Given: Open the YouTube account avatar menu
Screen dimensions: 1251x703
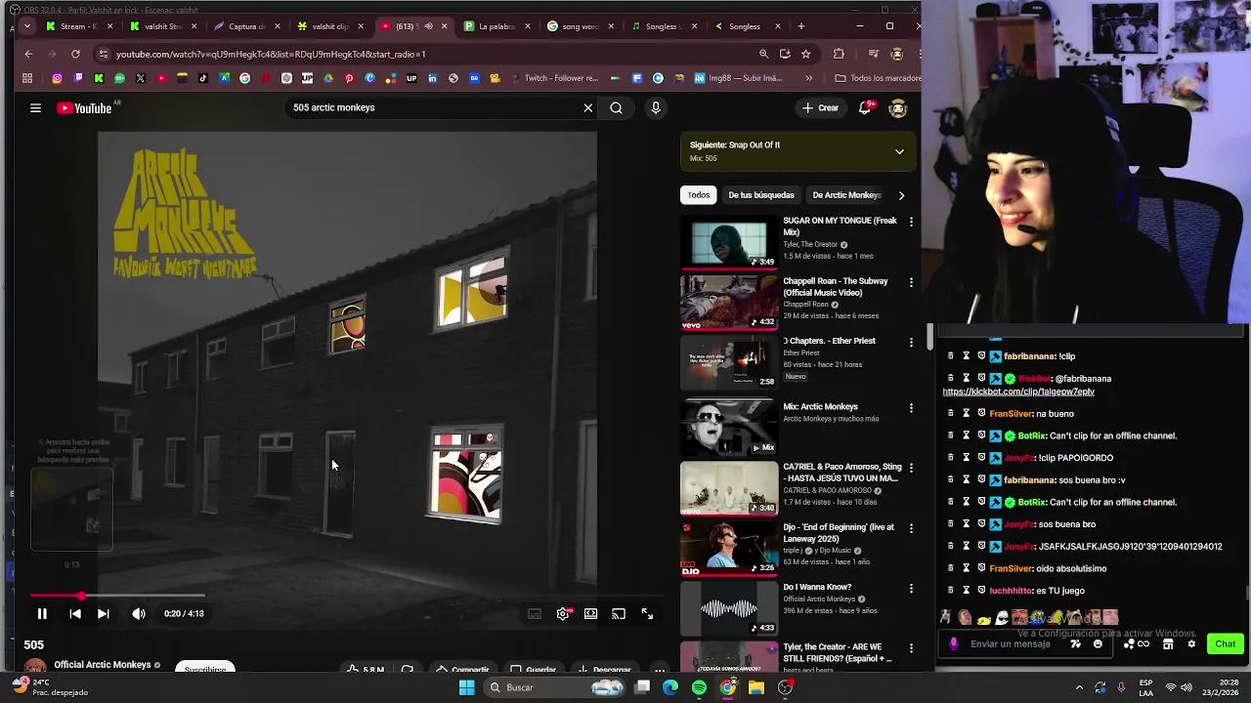Looking at the screenshot, I should [897, 108].
